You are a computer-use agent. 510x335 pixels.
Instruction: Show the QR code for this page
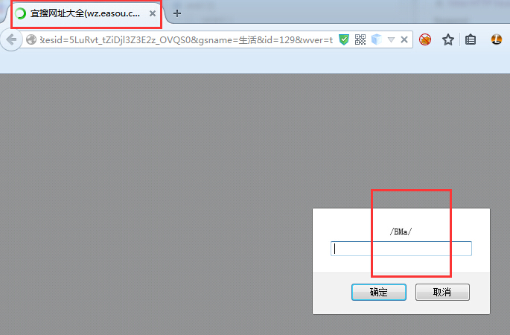[x=360, y=39]
